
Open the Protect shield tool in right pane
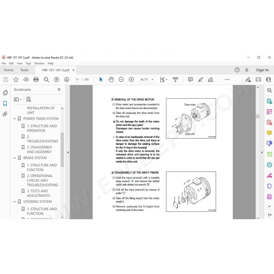pyautogui.click(x=269, y=186)
